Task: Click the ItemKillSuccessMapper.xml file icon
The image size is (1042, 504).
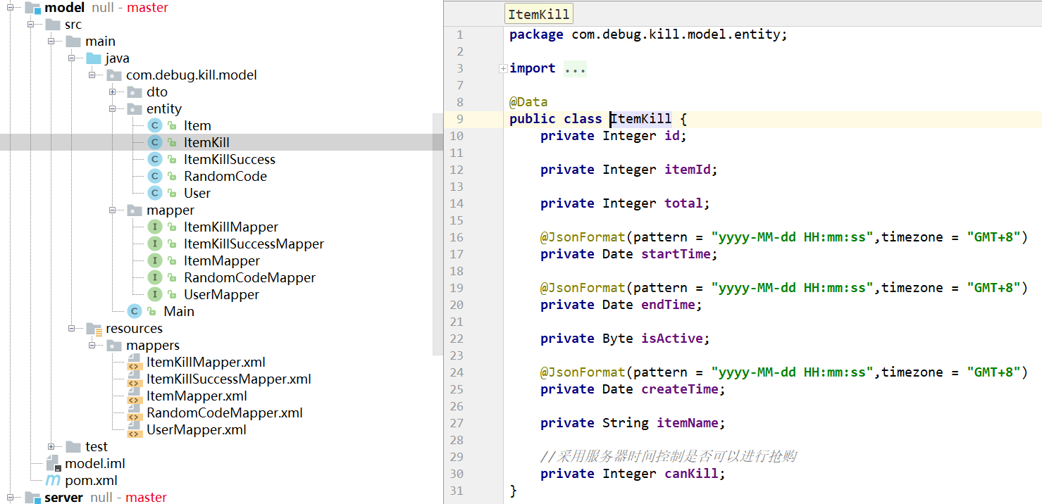Action: [x=134, y=379]
